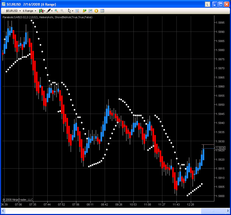The height and width of the screenshot is (215, 231).
Task: Open the properties table icon
Action: (102, 11)
